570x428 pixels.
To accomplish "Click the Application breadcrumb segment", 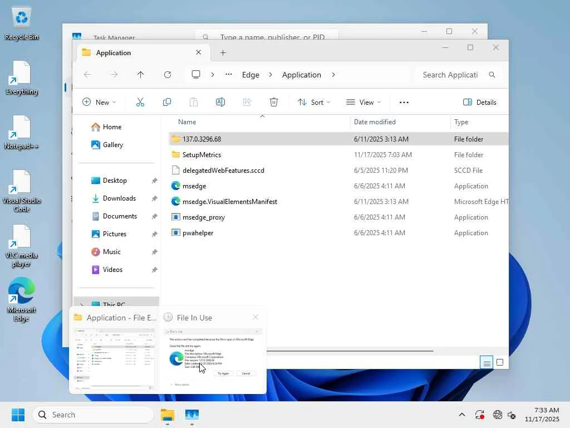I will 301,75.
